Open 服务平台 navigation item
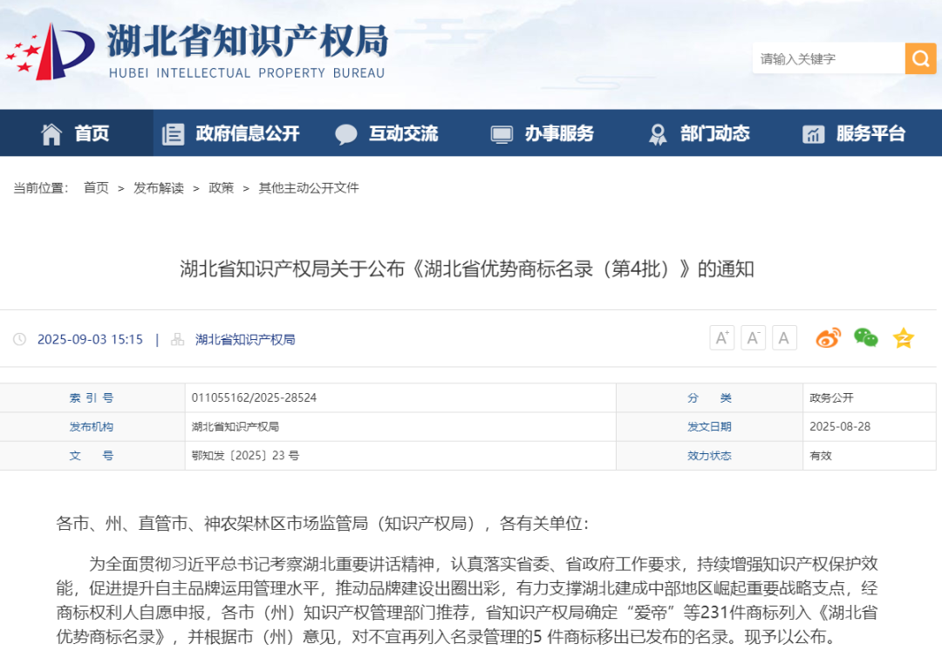 [x=854, y=133]
